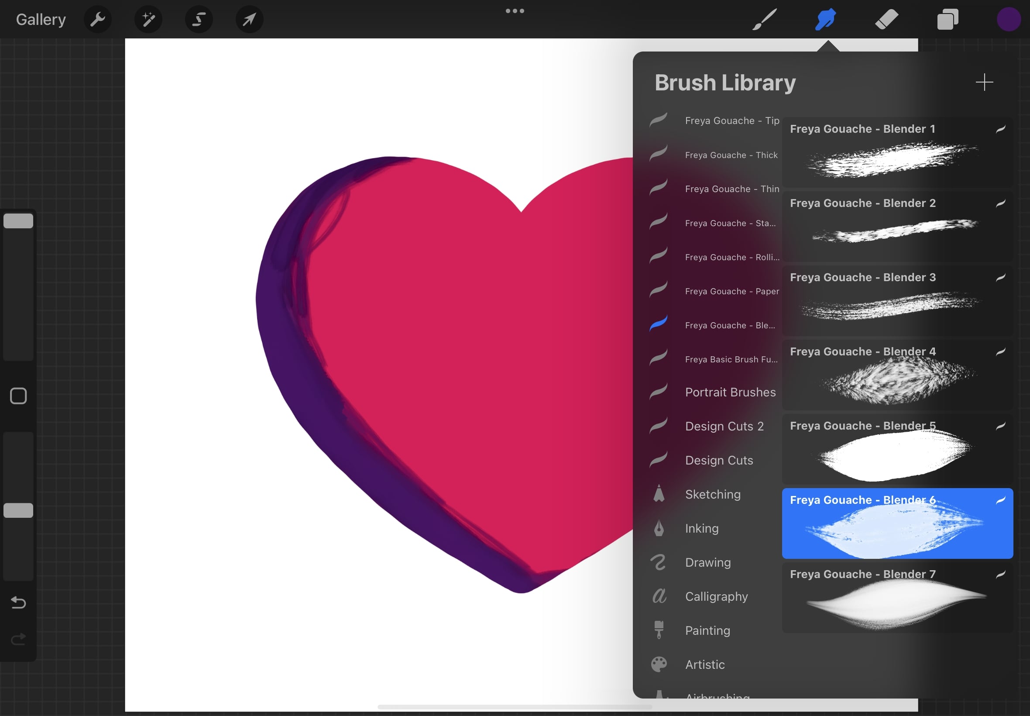Tap the Undo arrow
1030x716 pixels.
pyautogui.click(x=18, y=602)
